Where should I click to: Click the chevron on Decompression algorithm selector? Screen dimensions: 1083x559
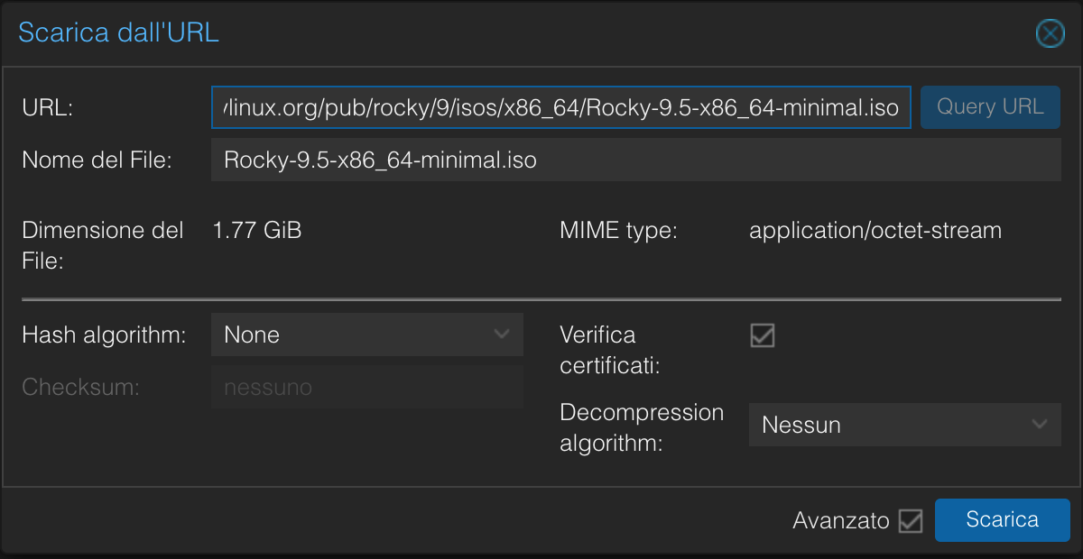1041,425
